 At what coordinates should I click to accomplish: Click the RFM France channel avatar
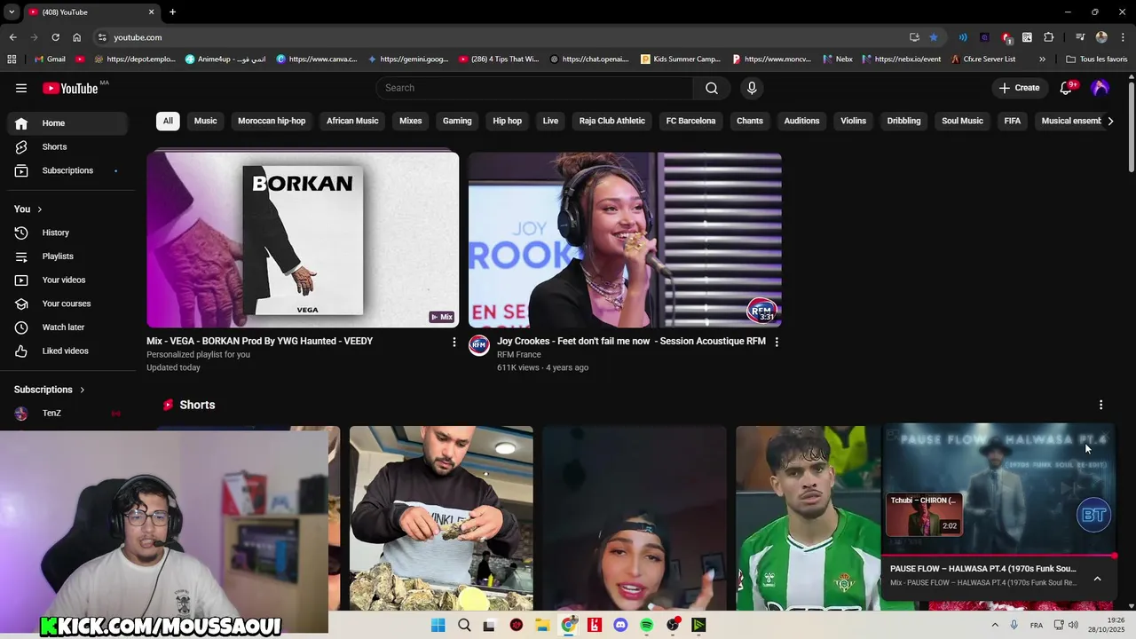tap(479, 345)
